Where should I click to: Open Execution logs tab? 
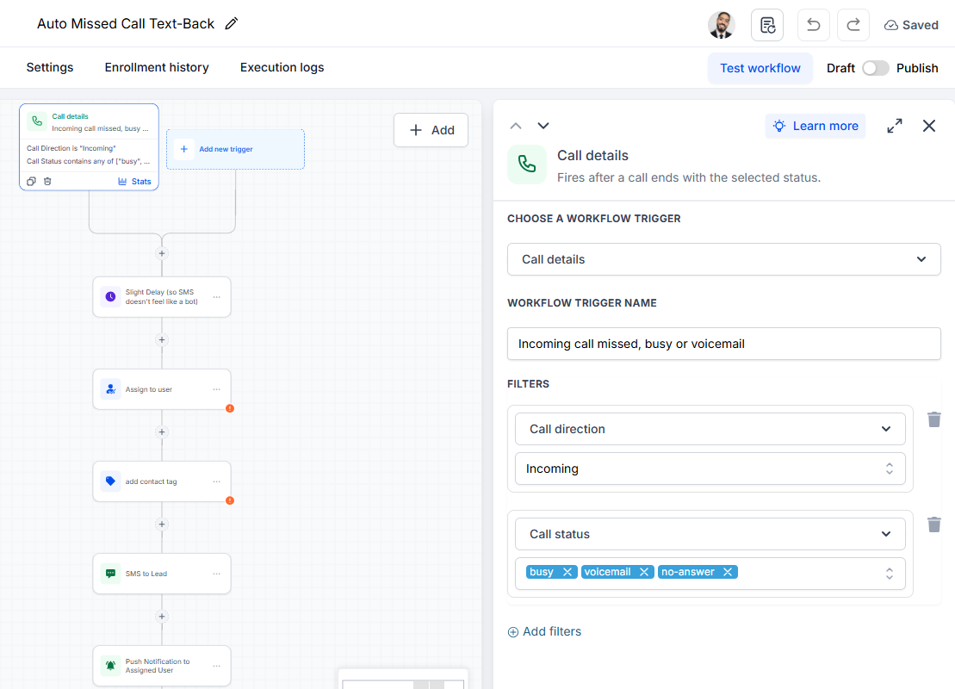282,68
